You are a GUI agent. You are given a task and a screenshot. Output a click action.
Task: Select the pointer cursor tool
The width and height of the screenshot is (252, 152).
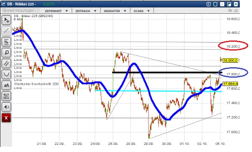6,20
